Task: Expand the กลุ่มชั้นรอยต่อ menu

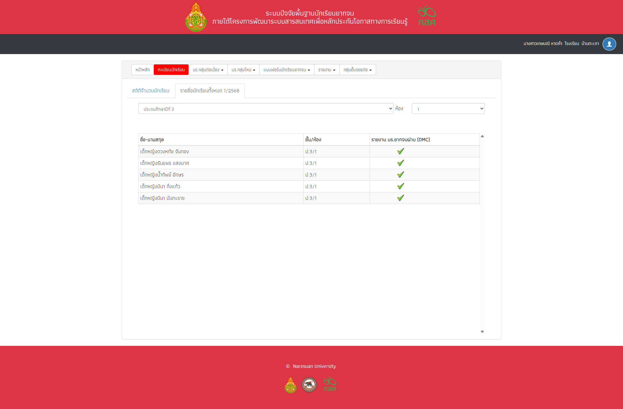Action: [357, 70]
